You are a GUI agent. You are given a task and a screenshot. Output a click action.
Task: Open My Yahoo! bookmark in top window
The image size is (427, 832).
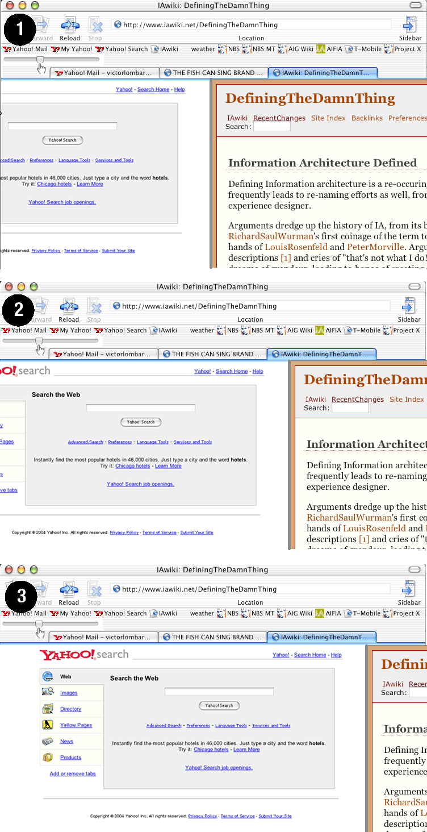pyautogui.click(x=72, y=49)
